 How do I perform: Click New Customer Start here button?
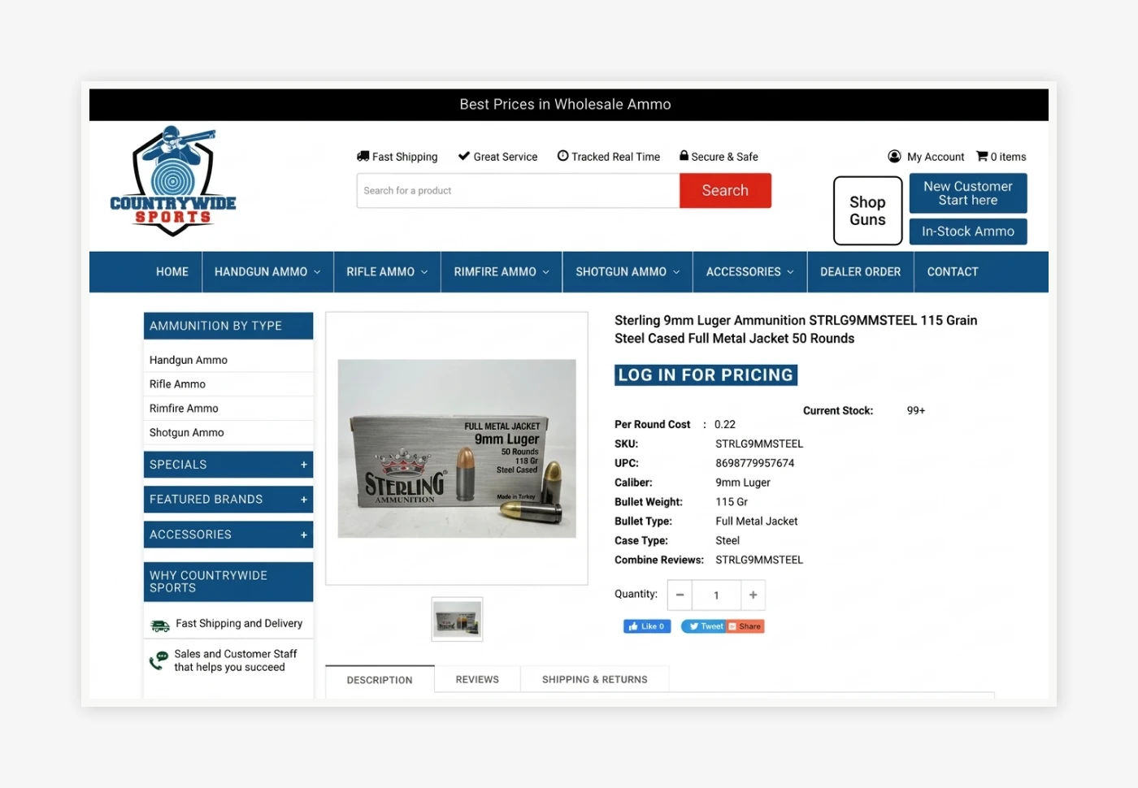click(968, 193)
